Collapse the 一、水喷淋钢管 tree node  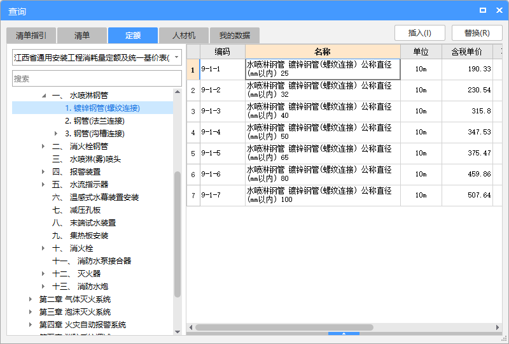click(x=44, y=96)
